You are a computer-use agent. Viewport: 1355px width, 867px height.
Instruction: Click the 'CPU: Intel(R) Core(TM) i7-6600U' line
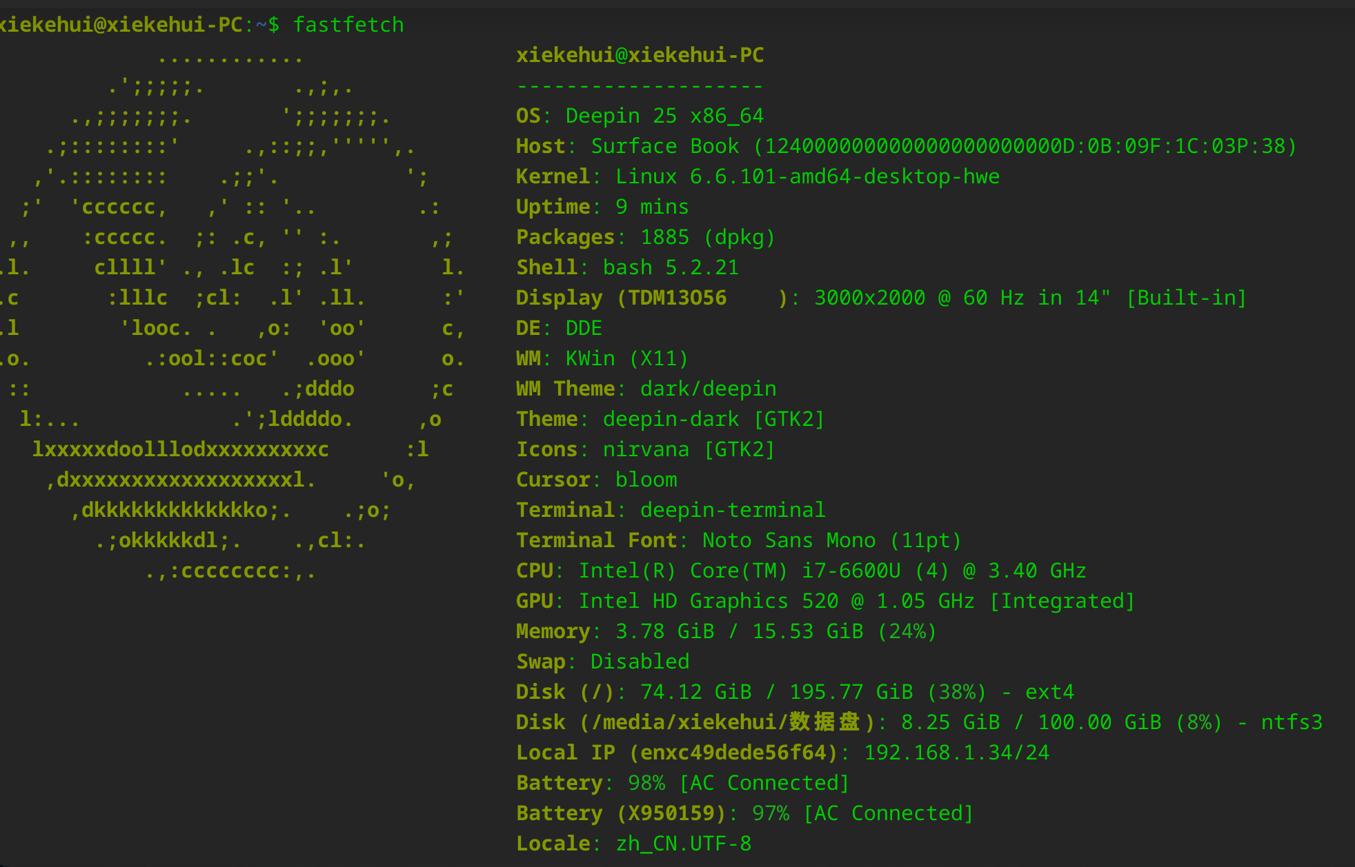[x=802, y=571]
